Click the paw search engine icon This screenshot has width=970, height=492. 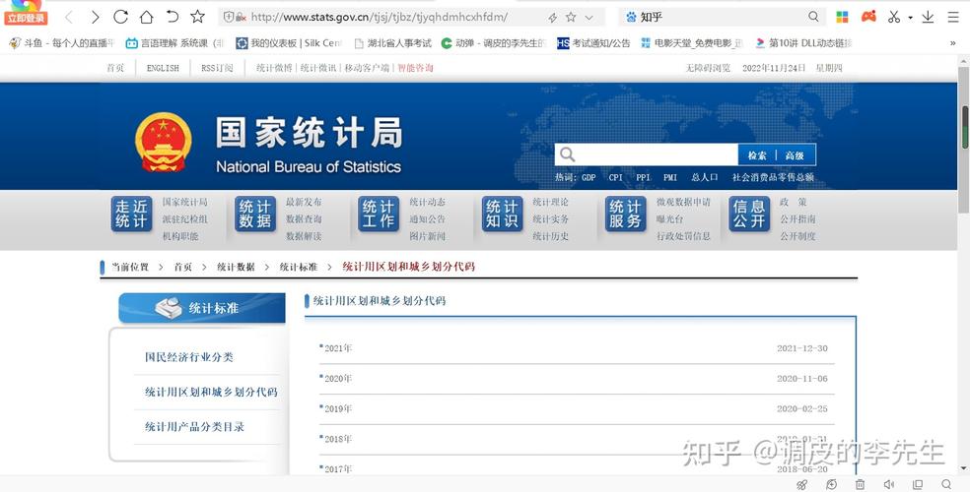coord(631,17)
